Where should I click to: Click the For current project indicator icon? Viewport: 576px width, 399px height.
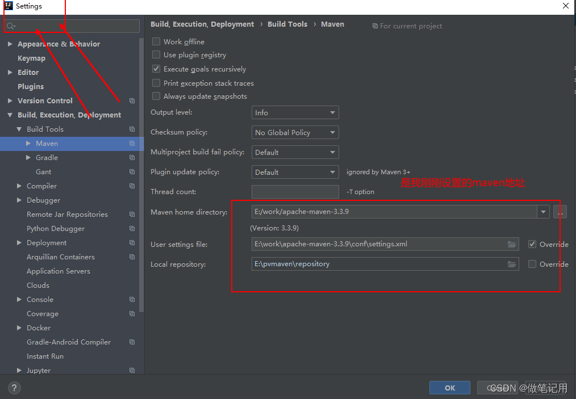coord(375,26)
